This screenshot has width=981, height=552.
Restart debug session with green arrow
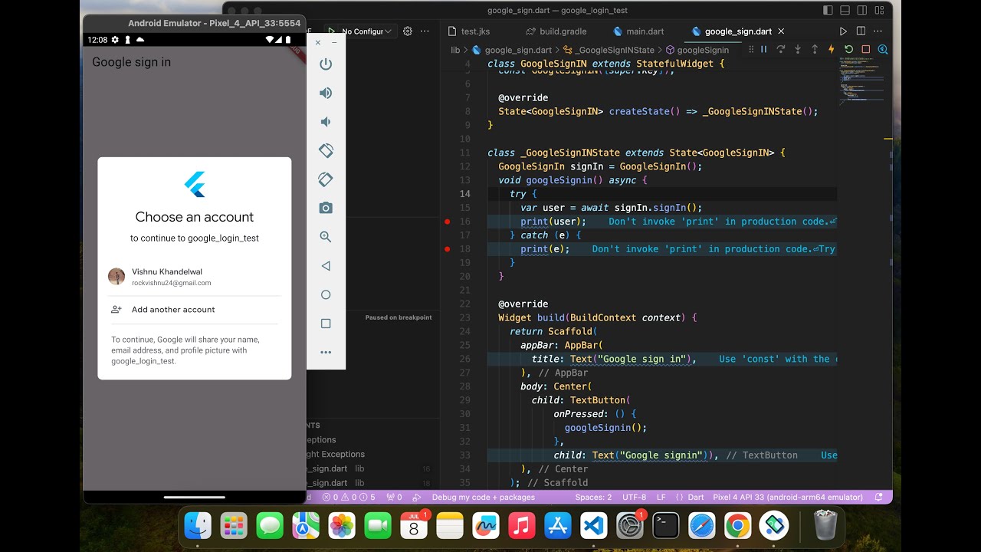pyautogui.click(x=848, y=49)
